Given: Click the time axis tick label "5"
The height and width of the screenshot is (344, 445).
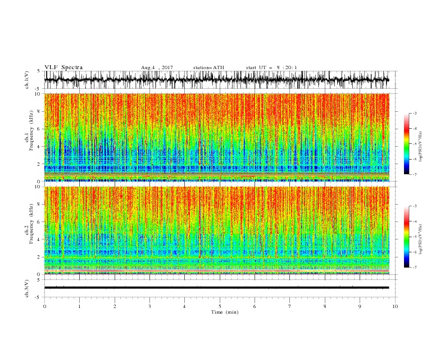Looking at the screenshot, I should pos(220,306).
